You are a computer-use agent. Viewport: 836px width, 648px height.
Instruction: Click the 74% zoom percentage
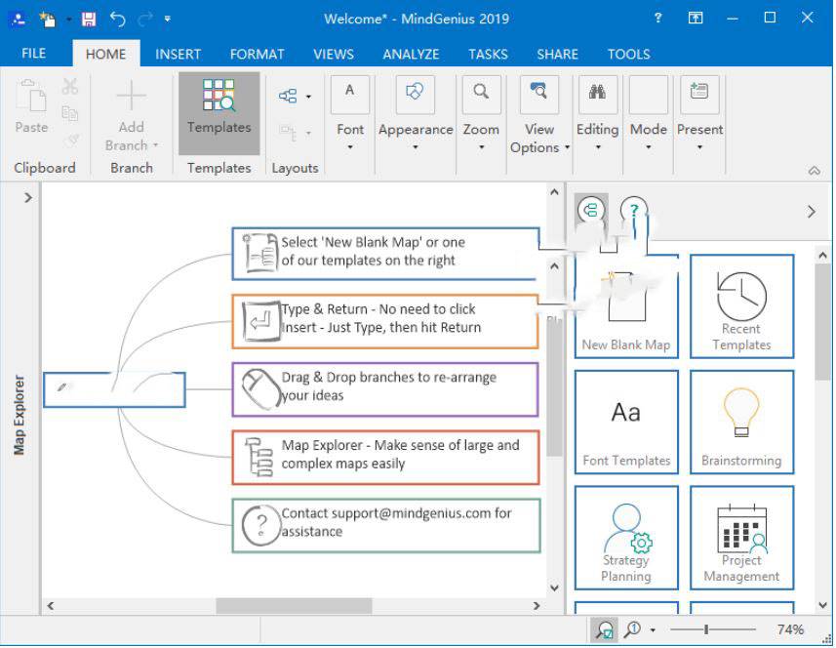[x=789, y=629]
